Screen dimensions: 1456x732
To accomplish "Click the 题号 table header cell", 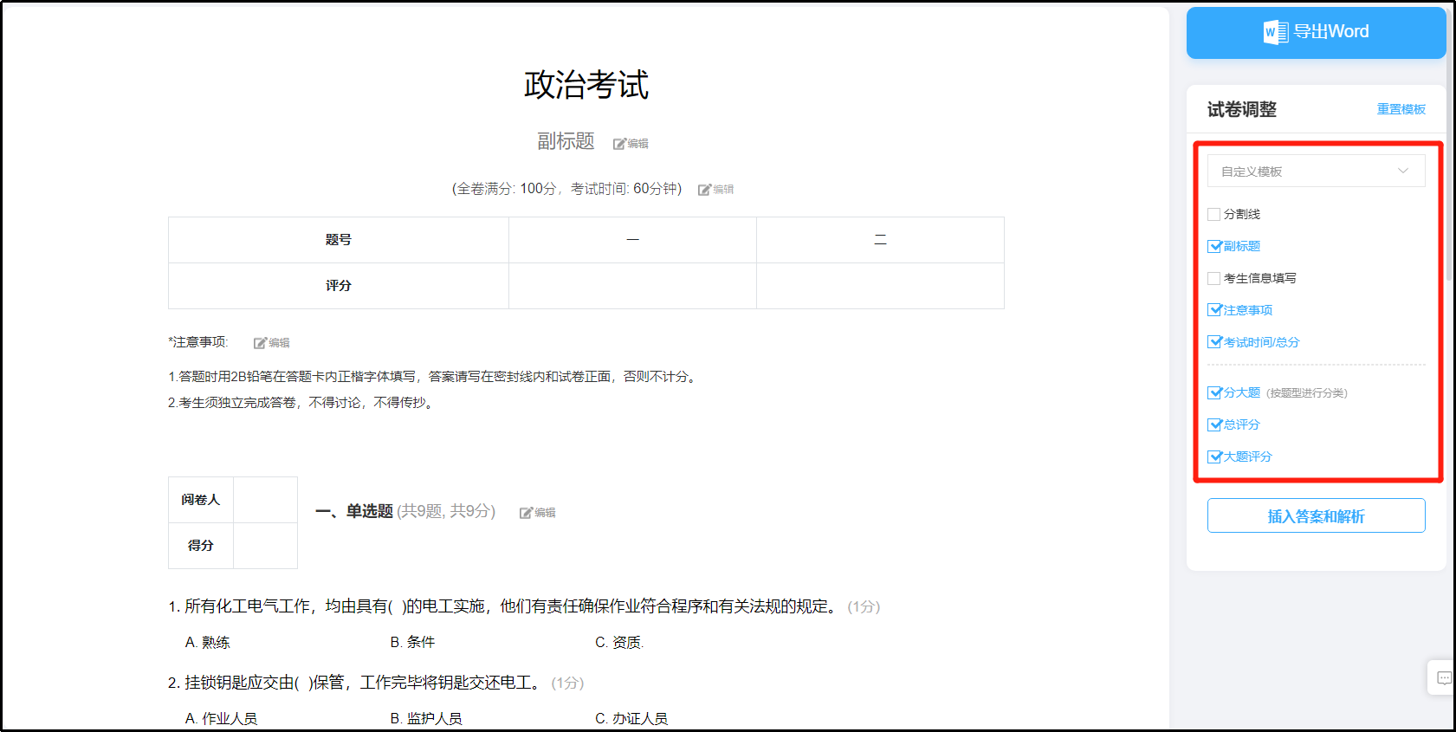I will pyautogui.click(x=339, y=240).
